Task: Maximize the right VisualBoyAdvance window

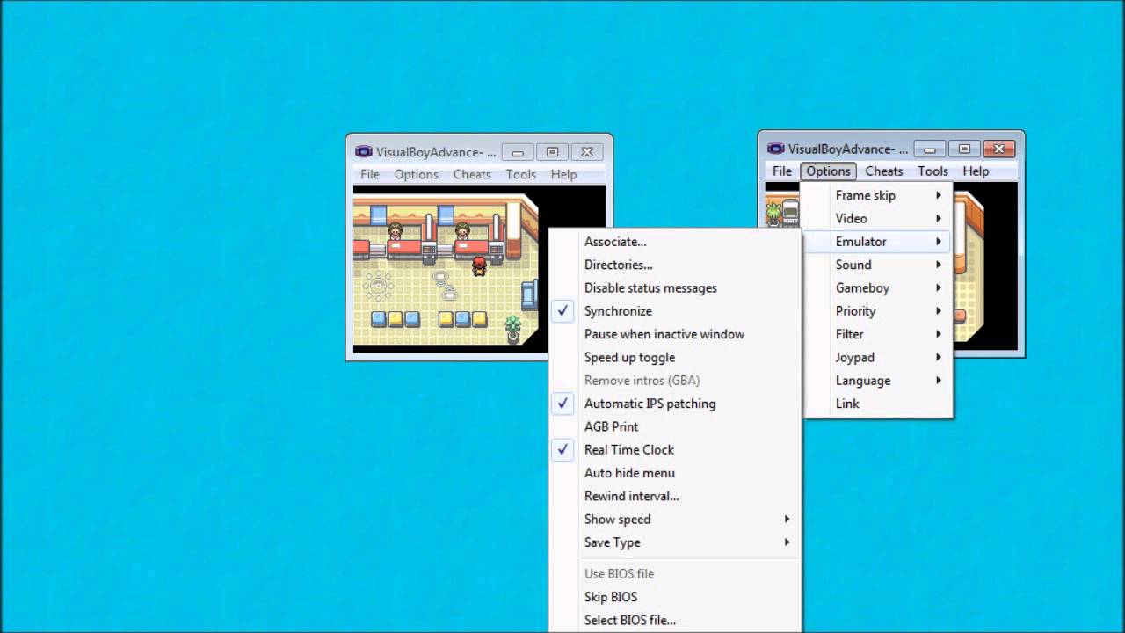Action: point(964,149)
